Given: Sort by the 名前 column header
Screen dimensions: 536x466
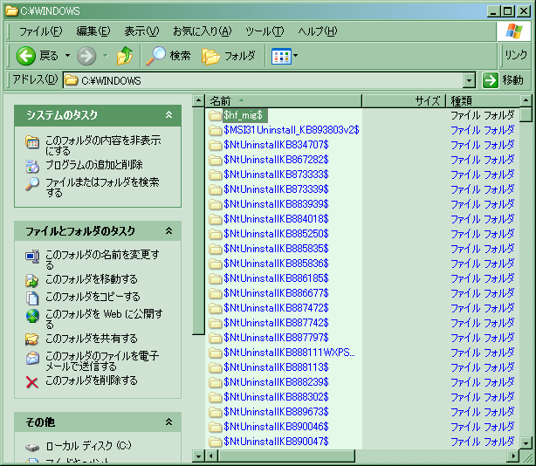Looking at the screenshot, I should (284, 101).
